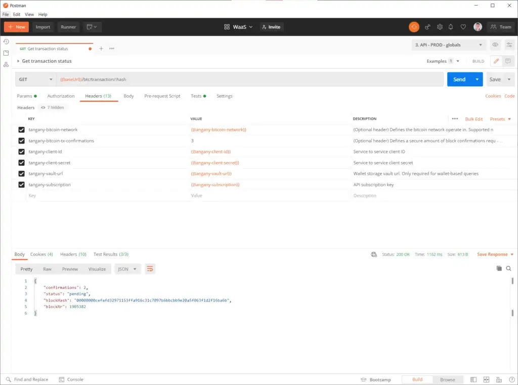The width and height of the screenshot is (518, 385).
Task: Click environment quick look eye icon
Action: pyautogui.click(x=495, y=45)
